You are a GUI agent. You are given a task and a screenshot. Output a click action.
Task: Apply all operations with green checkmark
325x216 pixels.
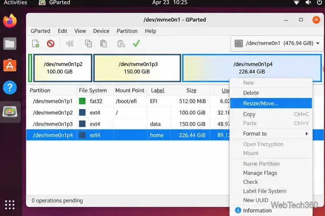point(136,43)
